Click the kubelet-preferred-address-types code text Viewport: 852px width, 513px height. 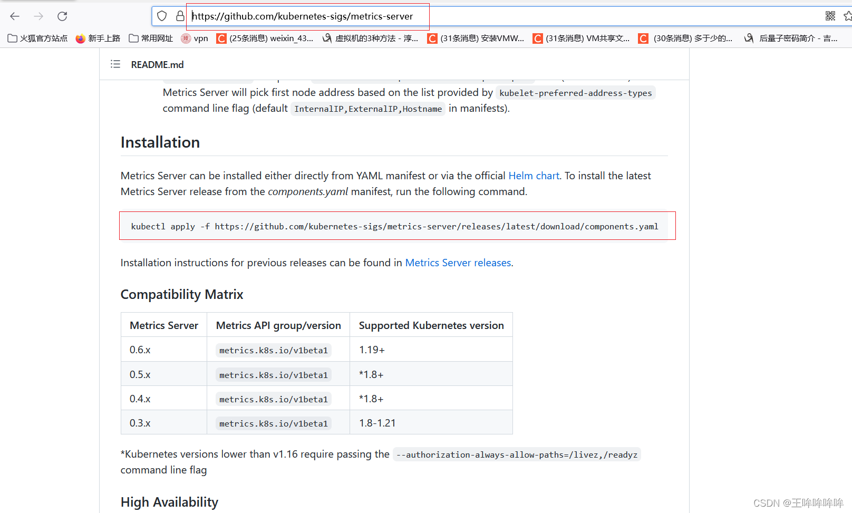click(x=576, y=93)
